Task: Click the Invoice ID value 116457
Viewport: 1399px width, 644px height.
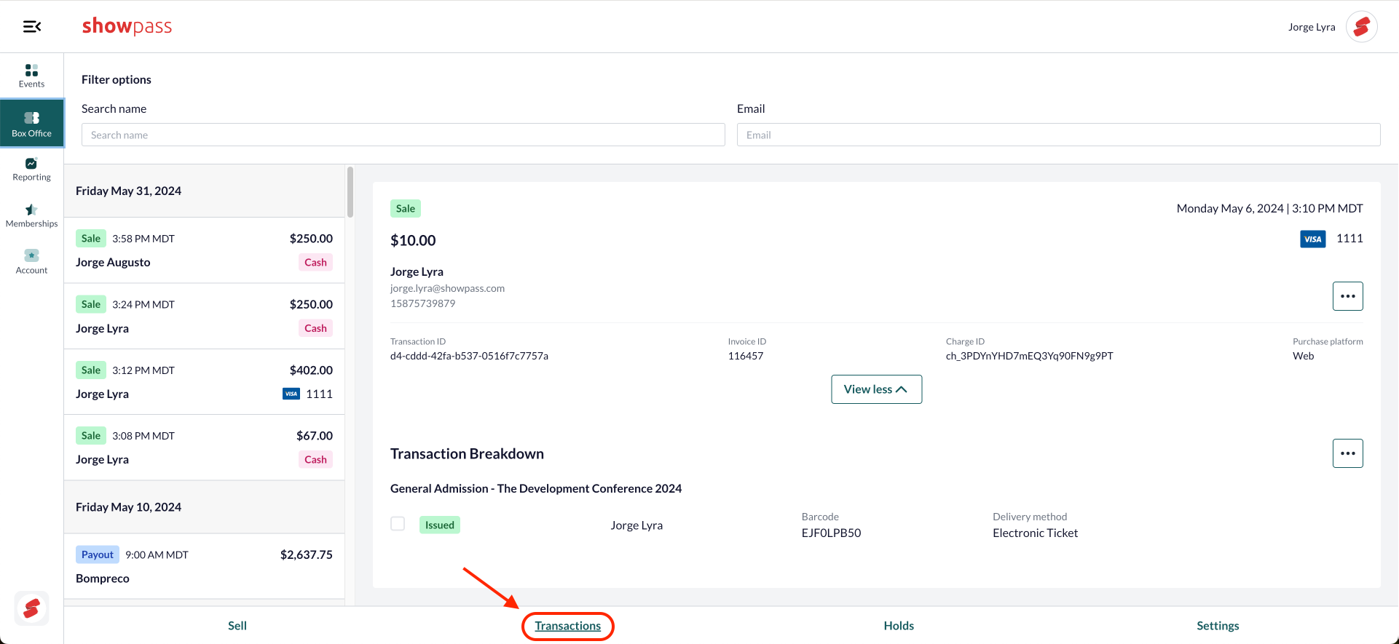Action: pos(746,356)
